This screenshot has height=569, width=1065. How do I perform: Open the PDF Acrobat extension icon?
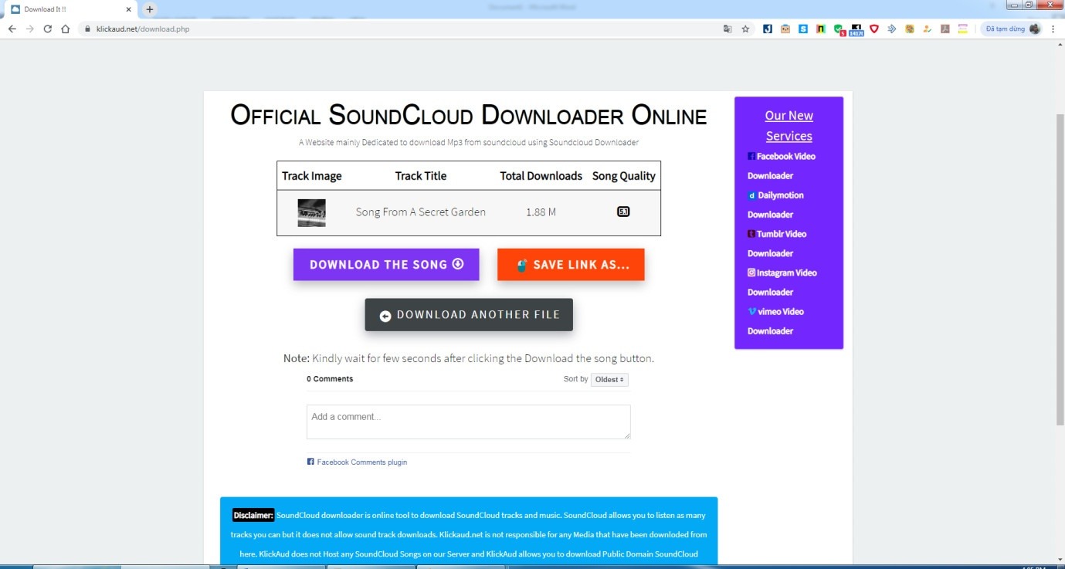(945, 29)
